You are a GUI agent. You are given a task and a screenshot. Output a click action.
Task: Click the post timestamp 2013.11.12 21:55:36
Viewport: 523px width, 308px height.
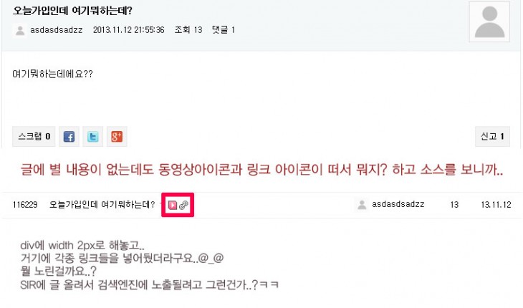click(x=128, y=30)
